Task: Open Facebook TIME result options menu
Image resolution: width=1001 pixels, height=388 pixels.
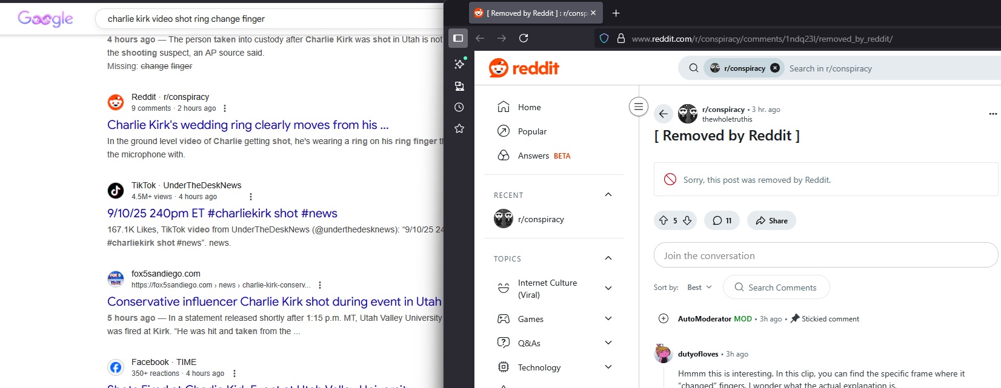Action: [x=234, y=373]
